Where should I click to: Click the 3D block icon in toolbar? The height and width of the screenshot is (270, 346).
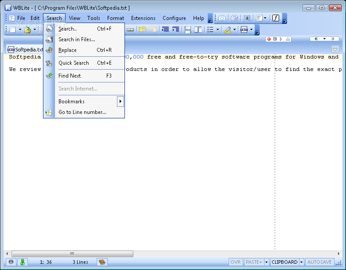(x=234, y=18)
